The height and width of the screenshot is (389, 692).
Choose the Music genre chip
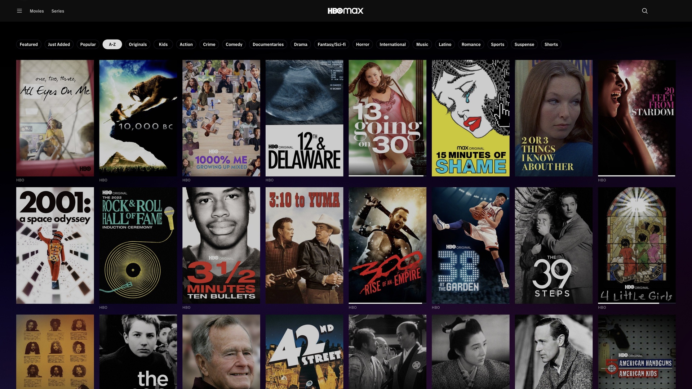click(422, 44)
